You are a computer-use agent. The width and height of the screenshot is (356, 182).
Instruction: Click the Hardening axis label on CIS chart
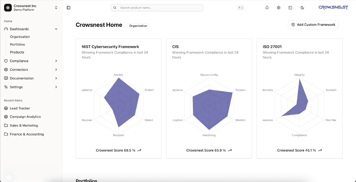209,135
